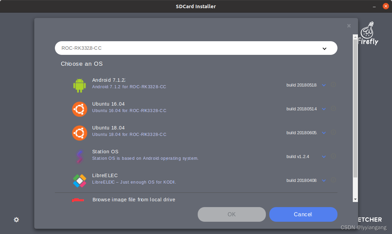Show info for LibreELEC build
The image size is (392, 234).
click(333, 180)
